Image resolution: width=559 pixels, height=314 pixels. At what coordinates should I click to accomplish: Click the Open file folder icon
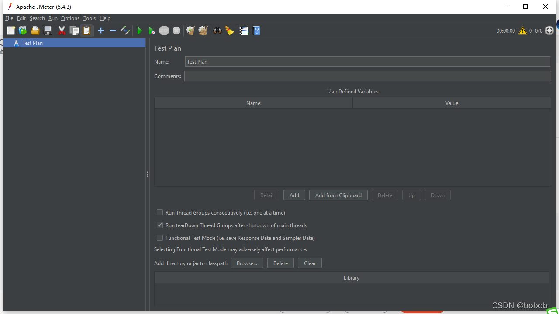click(35, 31)
